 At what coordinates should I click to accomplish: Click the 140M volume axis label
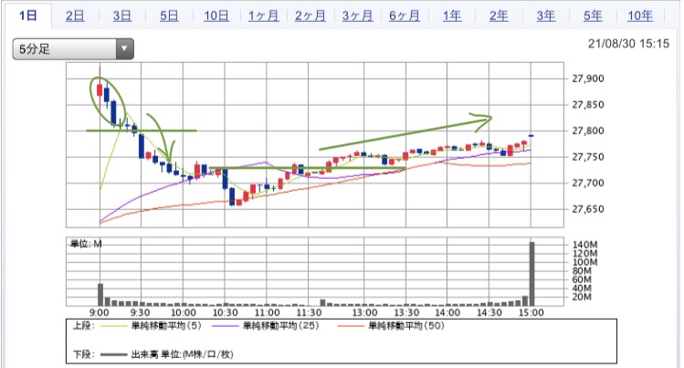584,245
